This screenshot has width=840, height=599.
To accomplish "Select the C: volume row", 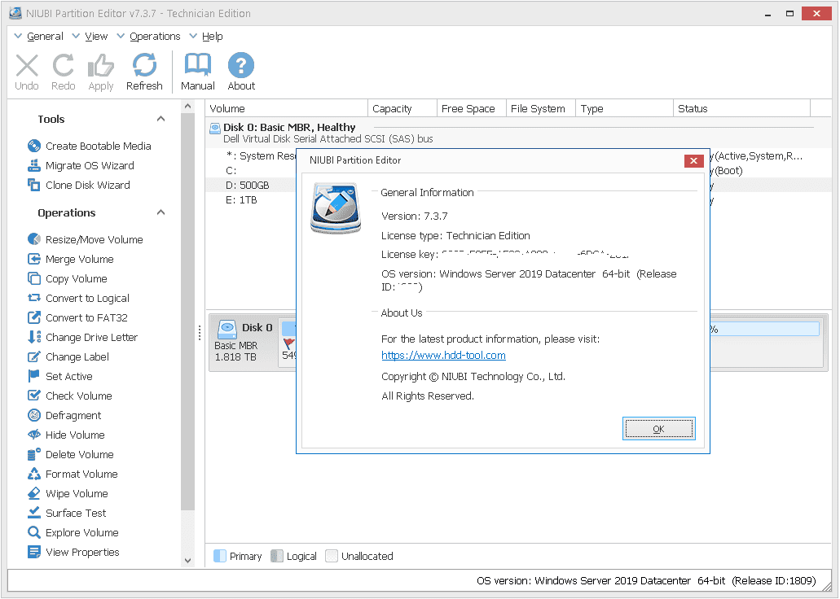I will pos(251,171).
